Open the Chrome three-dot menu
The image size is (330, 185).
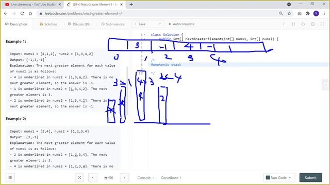(324, 13)
